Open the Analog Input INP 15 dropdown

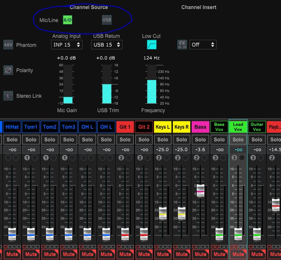click(67, 45)
